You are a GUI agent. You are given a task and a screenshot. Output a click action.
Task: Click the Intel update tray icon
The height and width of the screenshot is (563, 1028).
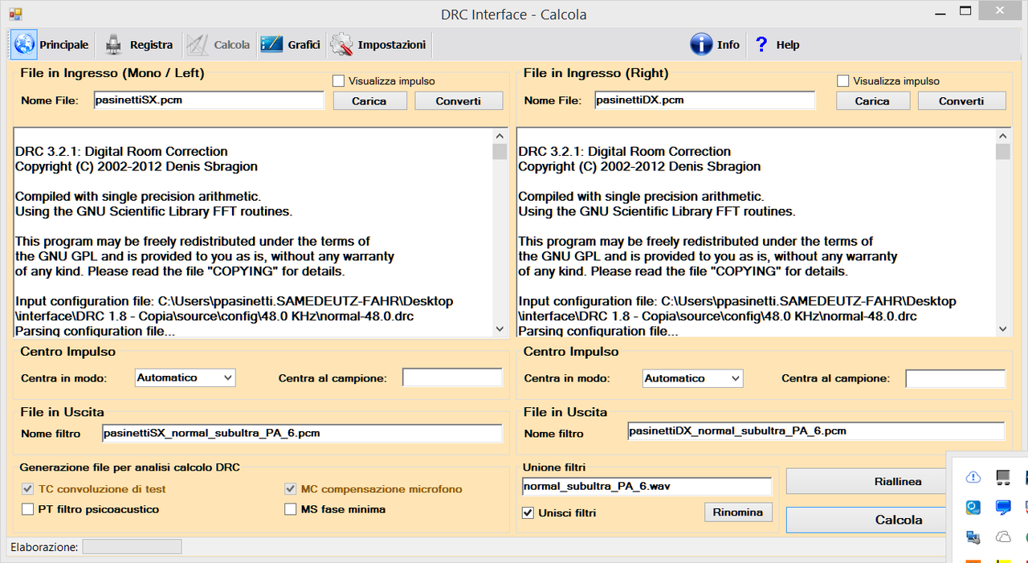pos(973,508)
